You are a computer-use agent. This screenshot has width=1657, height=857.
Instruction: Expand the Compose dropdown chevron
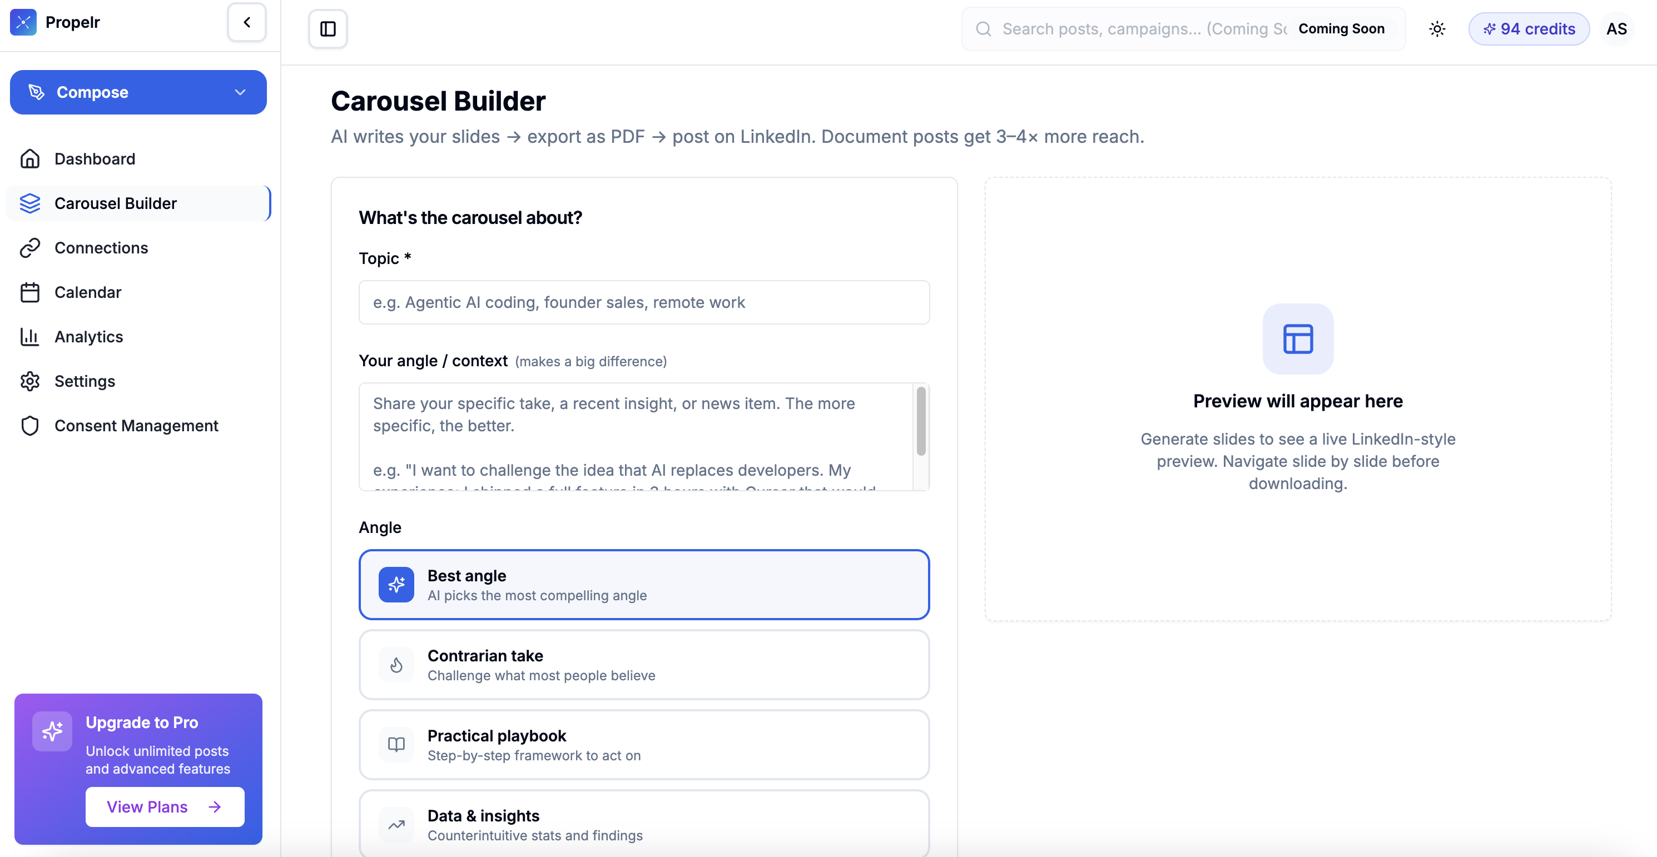click(240, 92)
